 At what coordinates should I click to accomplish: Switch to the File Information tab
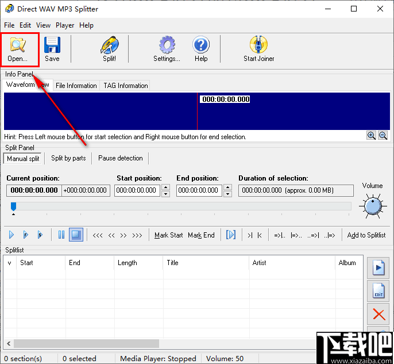coord(76,86)
